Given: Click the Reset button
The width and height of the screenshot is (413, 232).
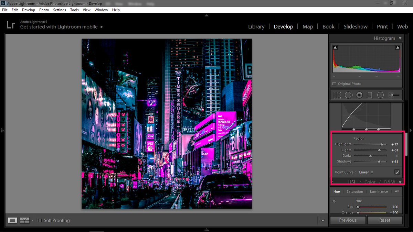Looking at the screenshot, I should pyautogui.click(x=385, y=220).
